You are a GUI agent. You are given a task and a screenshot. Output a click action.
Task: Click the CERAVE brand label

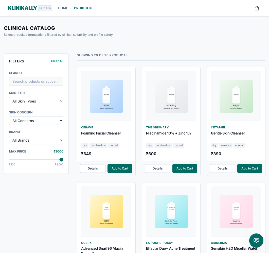(87, 127)
